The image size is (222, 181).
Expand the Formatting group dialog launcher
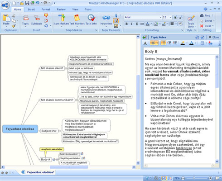(182, 30)
